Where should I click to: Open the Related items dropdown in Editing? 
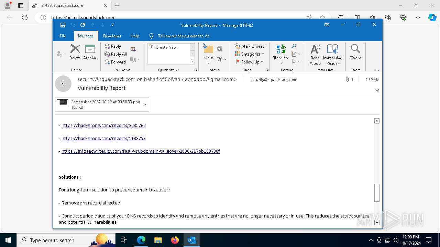296,54
